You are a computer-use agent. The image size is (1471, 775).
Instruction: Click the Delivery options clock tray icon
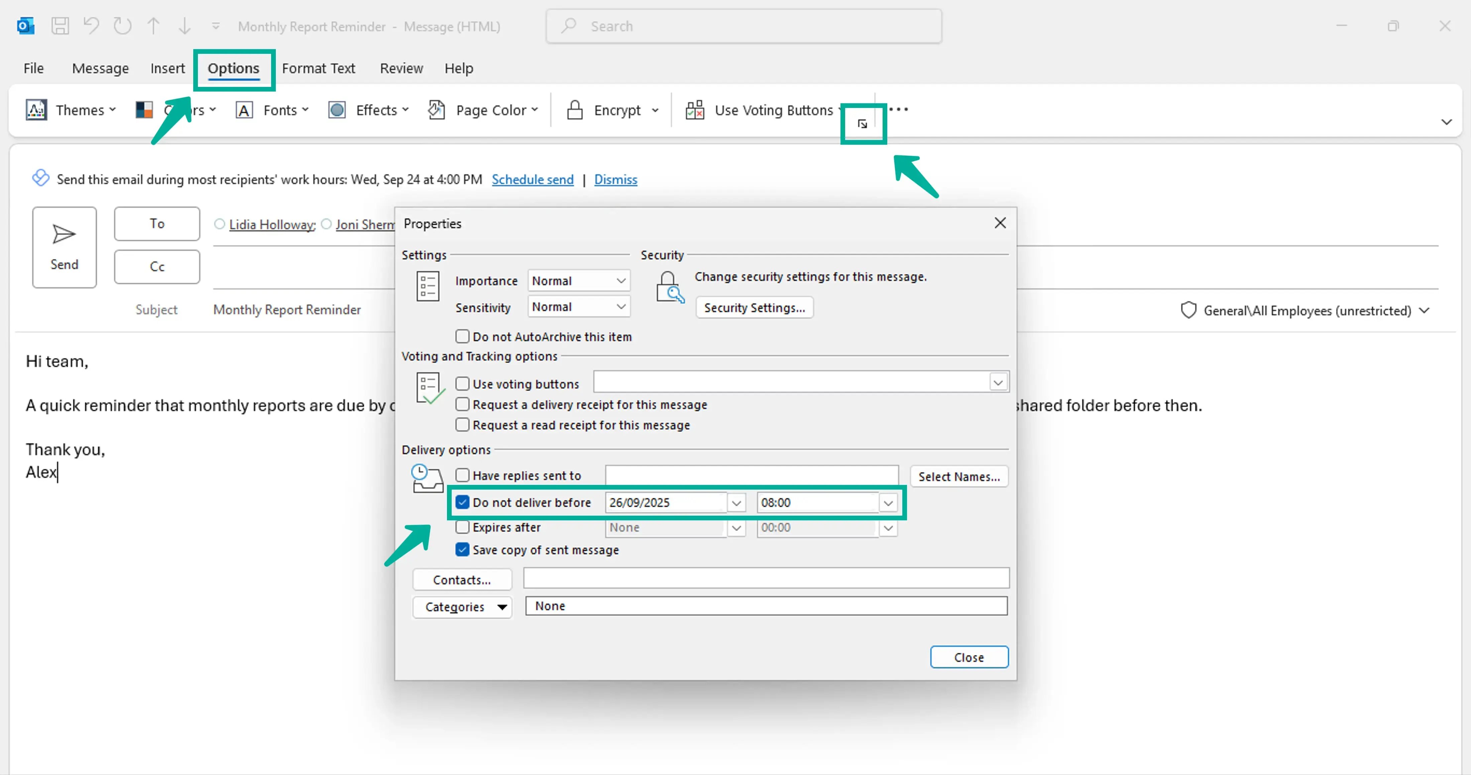tap(427, 478)
